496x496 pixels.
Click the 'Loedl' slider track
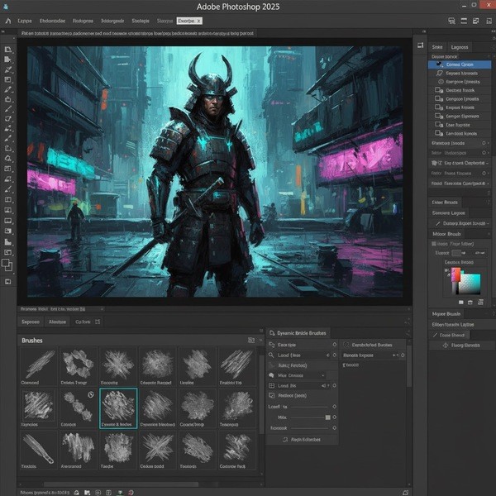pos(308,407)
